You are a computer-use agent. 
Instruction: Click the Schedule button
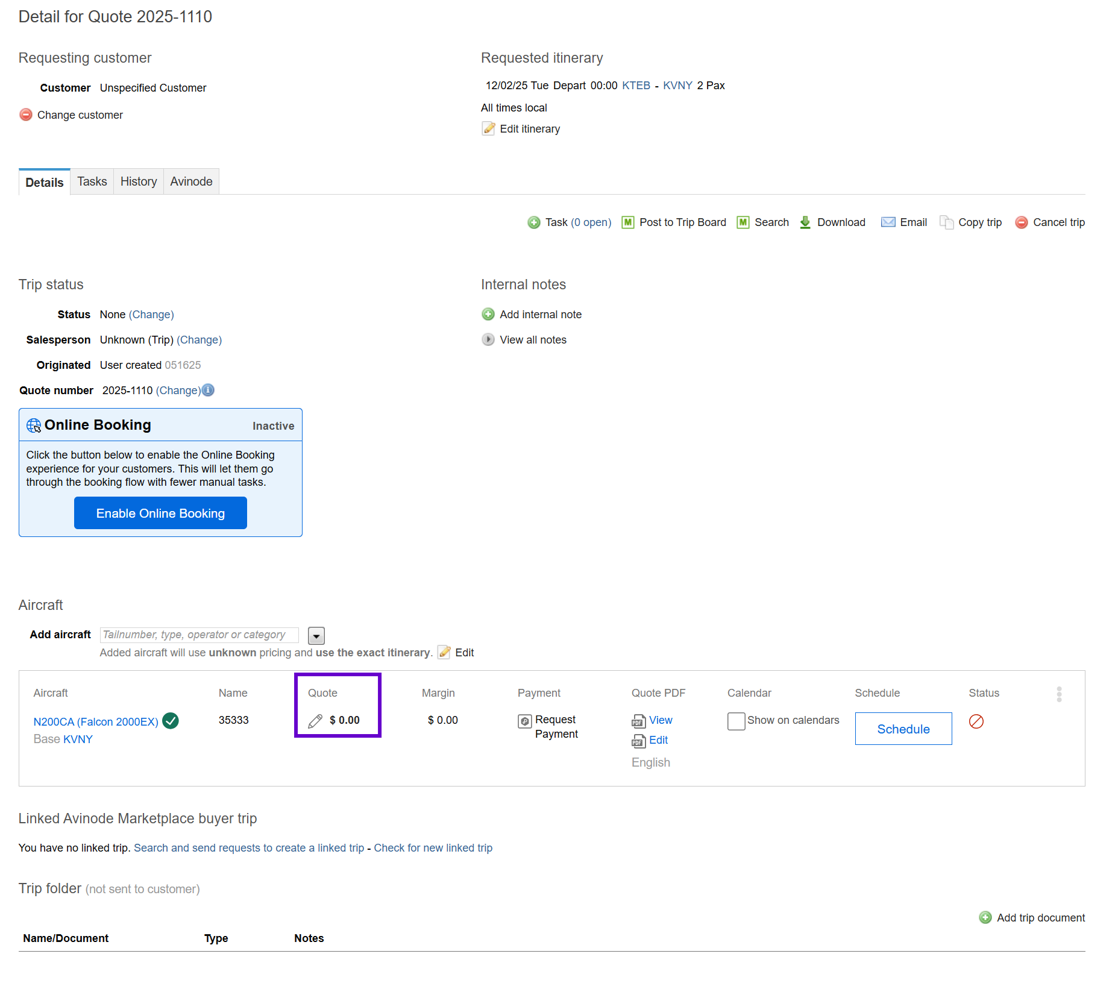click(x=903, y=729)
